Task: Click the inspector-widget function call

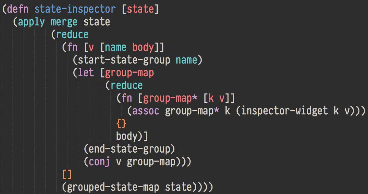Action: [x=285, y=111]
